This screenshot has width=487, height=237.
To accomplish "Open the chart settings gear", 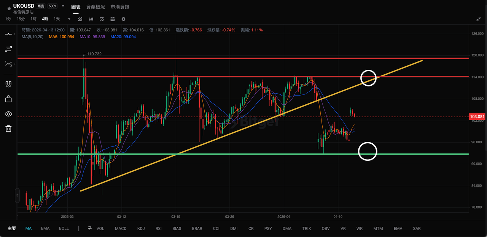I will (123, 19).
